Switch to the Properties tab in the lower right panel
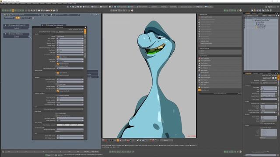Viewport: 280px width, 157px height. tap(248, 73)
